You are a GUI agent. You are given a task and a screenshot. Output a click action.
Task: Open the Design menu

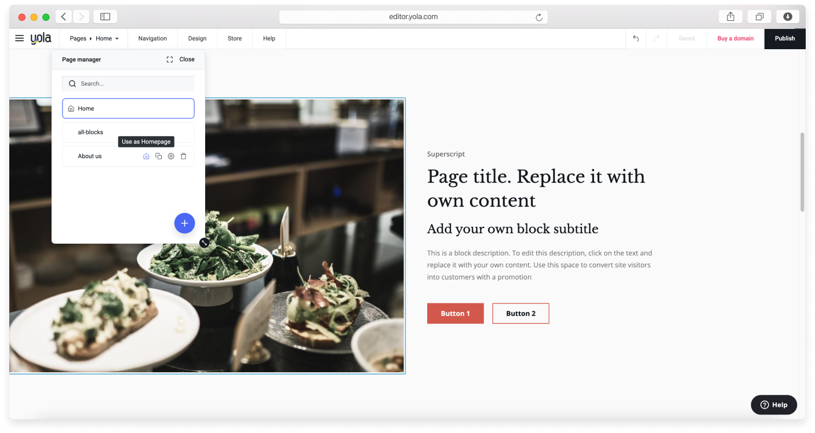[x=197, y=38]
